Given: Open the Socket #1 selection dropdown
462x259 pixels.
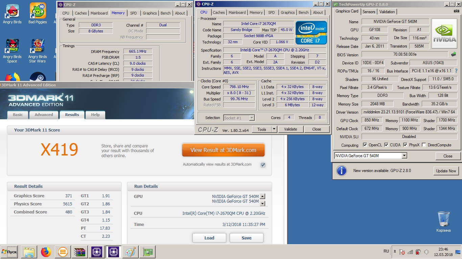Looking at the screenshot, I should coord(252,118).
